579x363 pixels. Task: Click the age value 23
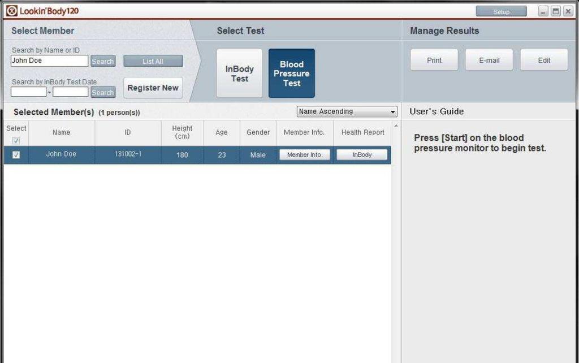(x=222, y=155)
